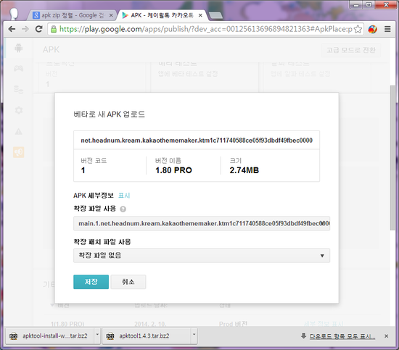This screenshot has height=350, width=399.
Task: Click the 취소 cancel button
Action: point(128,282)
